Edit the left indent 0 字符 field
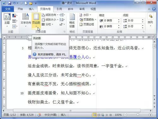The width and height of the screenshot is (158, 119). tap(111, 20)
